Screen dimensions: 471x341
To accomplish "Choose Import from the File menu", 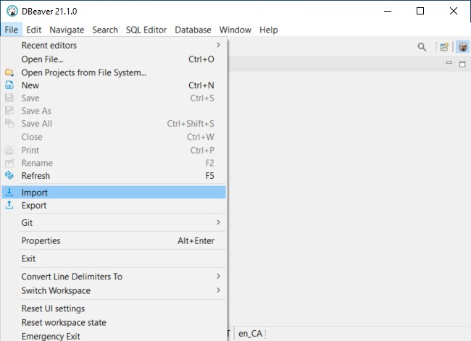I will click(114, 193).
